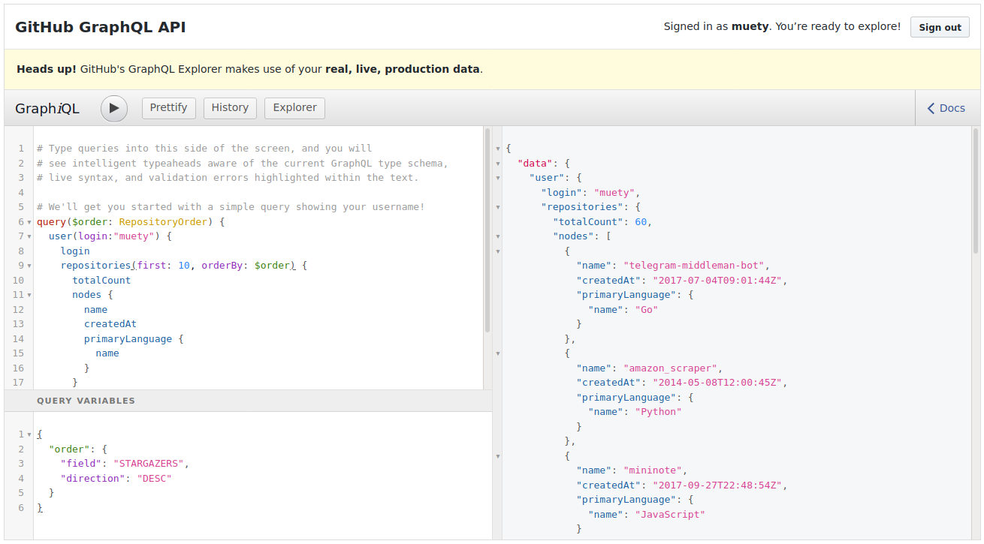Viewport: 984px width, 544px height.
Task: Fold the "data" object in results
Action: pos(497,164)
